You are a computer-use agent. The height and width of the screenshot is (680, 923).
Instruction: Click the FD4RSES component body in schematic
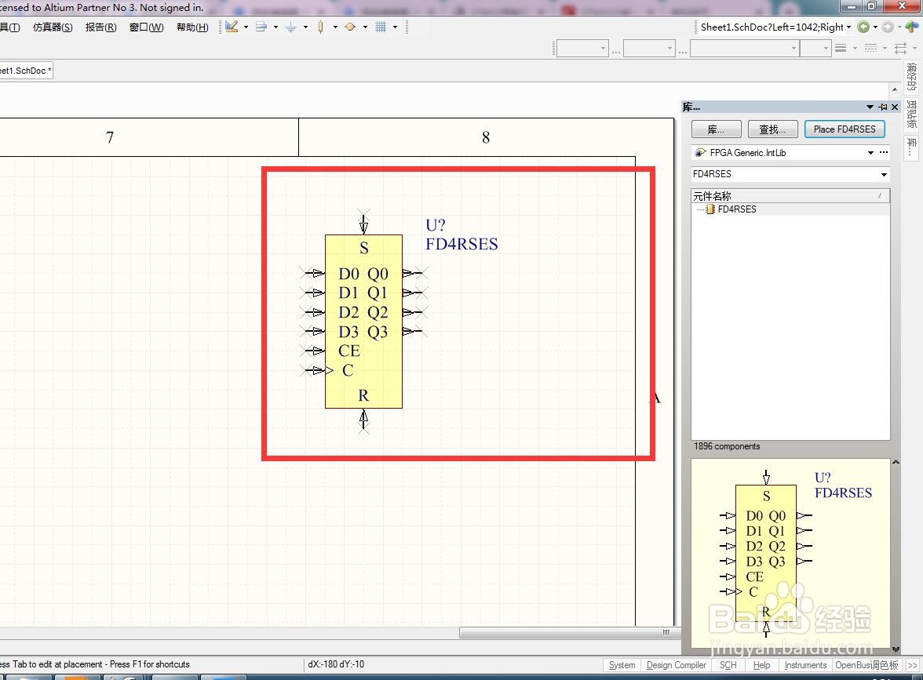tap(364, 322)
